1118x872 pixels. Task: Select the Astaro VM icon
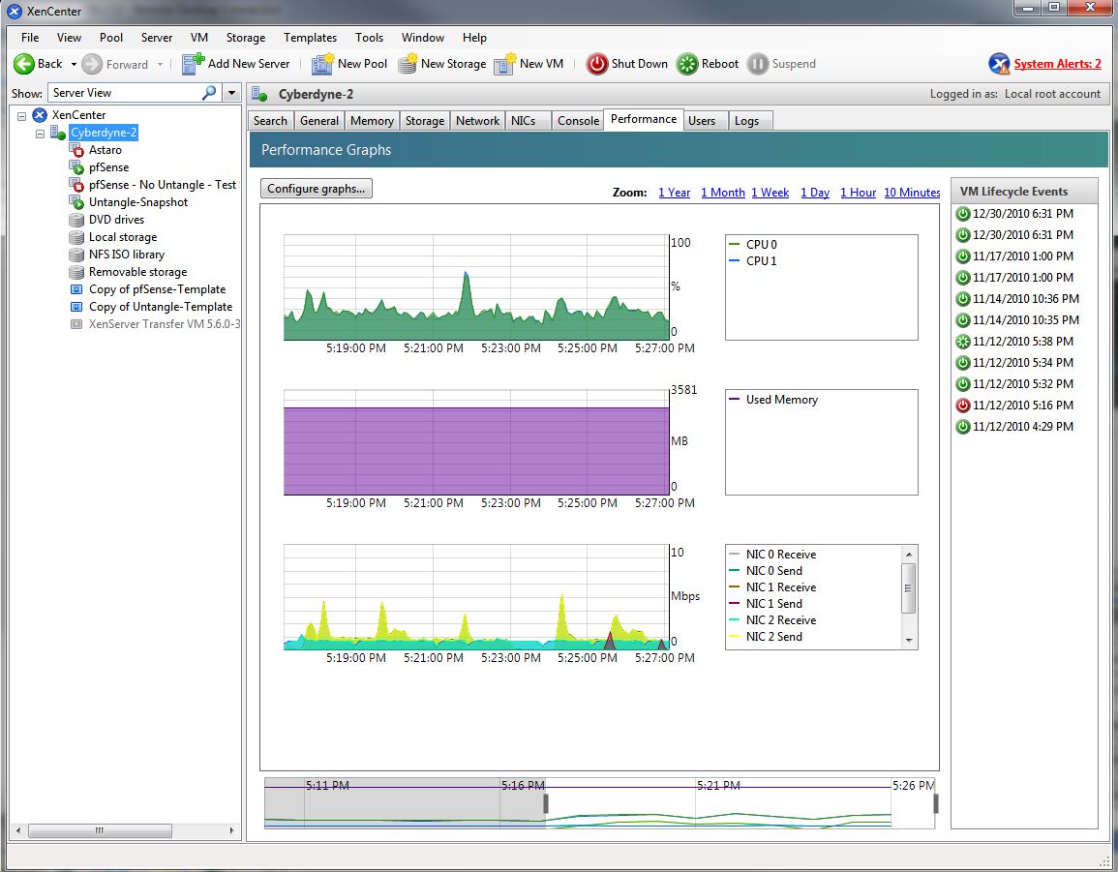click(76, 150)
